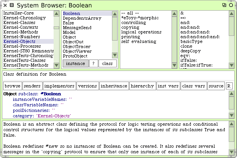The height and width of the screenshot is (158, 237).
Task: Close the System Browser window
Action: point(5,5)
